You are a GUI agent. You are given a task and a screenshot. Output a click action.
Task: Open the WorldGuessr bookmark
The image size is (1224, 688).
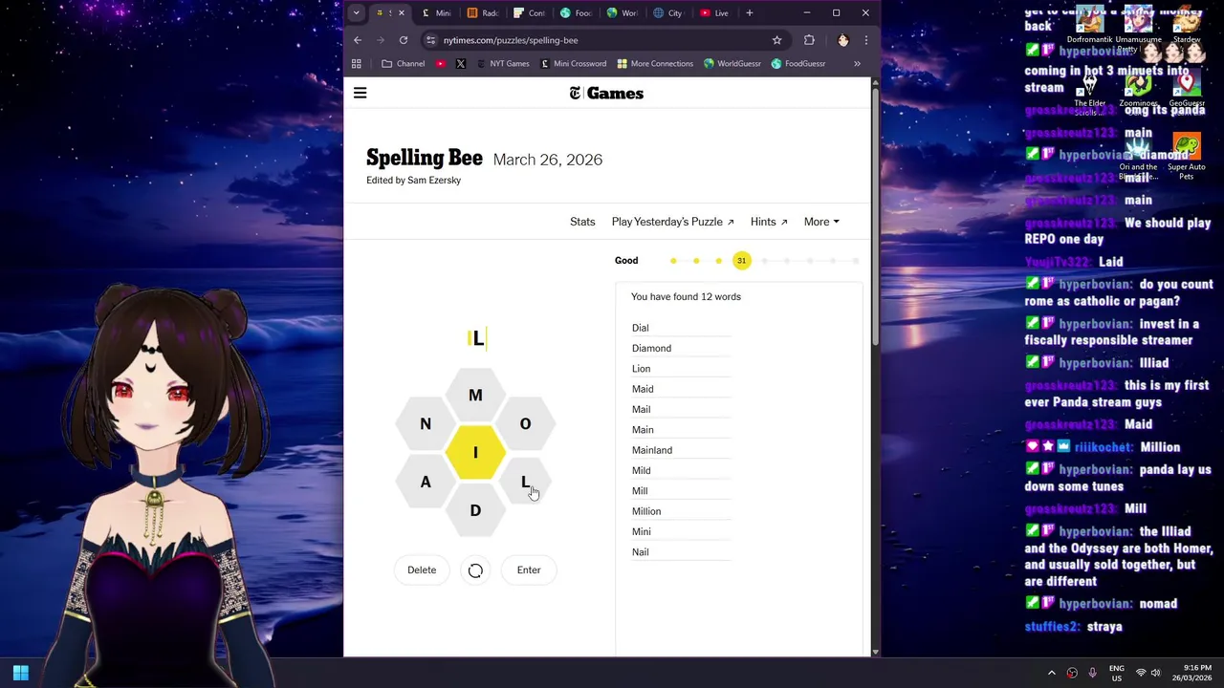click(x=732, y=64)
